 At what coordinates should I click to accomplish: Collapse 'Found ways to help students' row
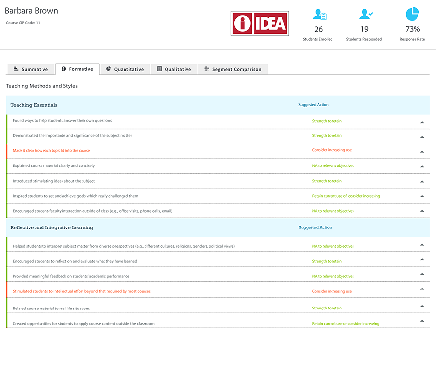[x=422, y=122]
